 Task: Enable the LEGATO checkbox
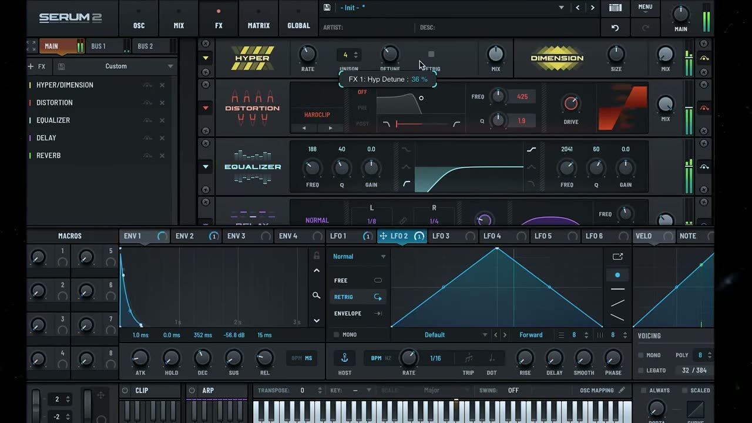(x=641, y=371)
